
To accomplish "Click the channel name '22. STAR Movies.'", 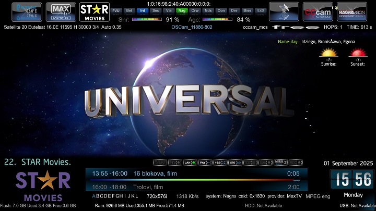I will (38, 162).
